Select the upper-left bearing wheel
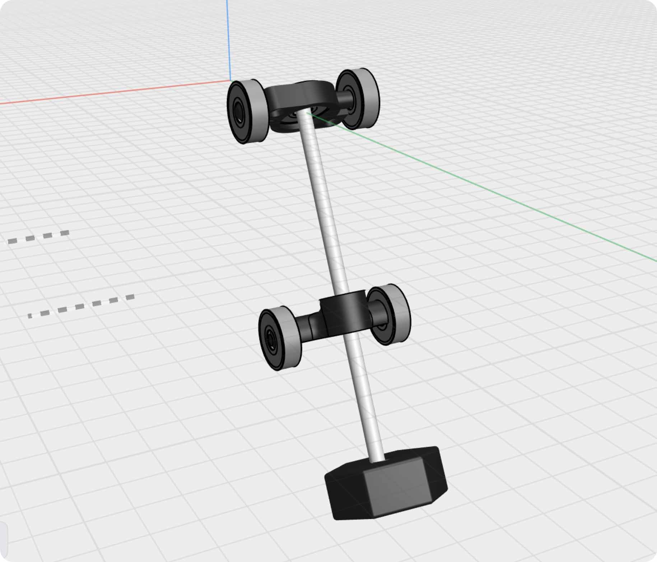The width and height of the screenshot is (657, 562). pos(248,111)
